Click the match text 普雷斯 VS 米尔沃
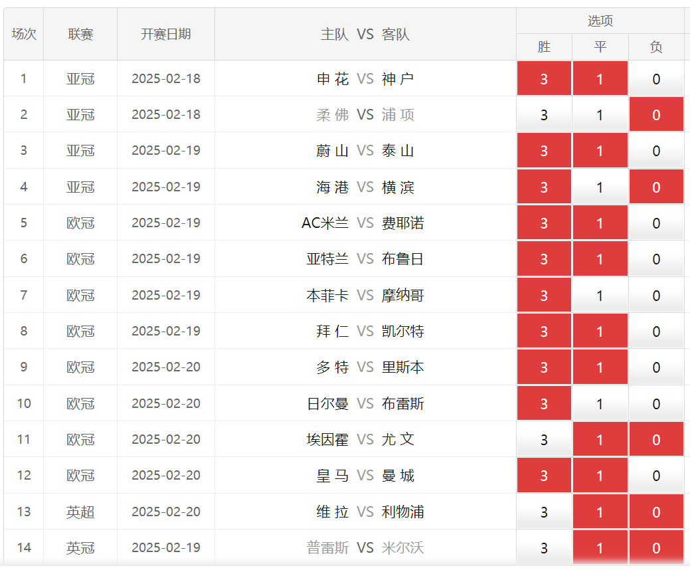The height and width of the screenshot is (572, 690). click(x=365, y=548)
